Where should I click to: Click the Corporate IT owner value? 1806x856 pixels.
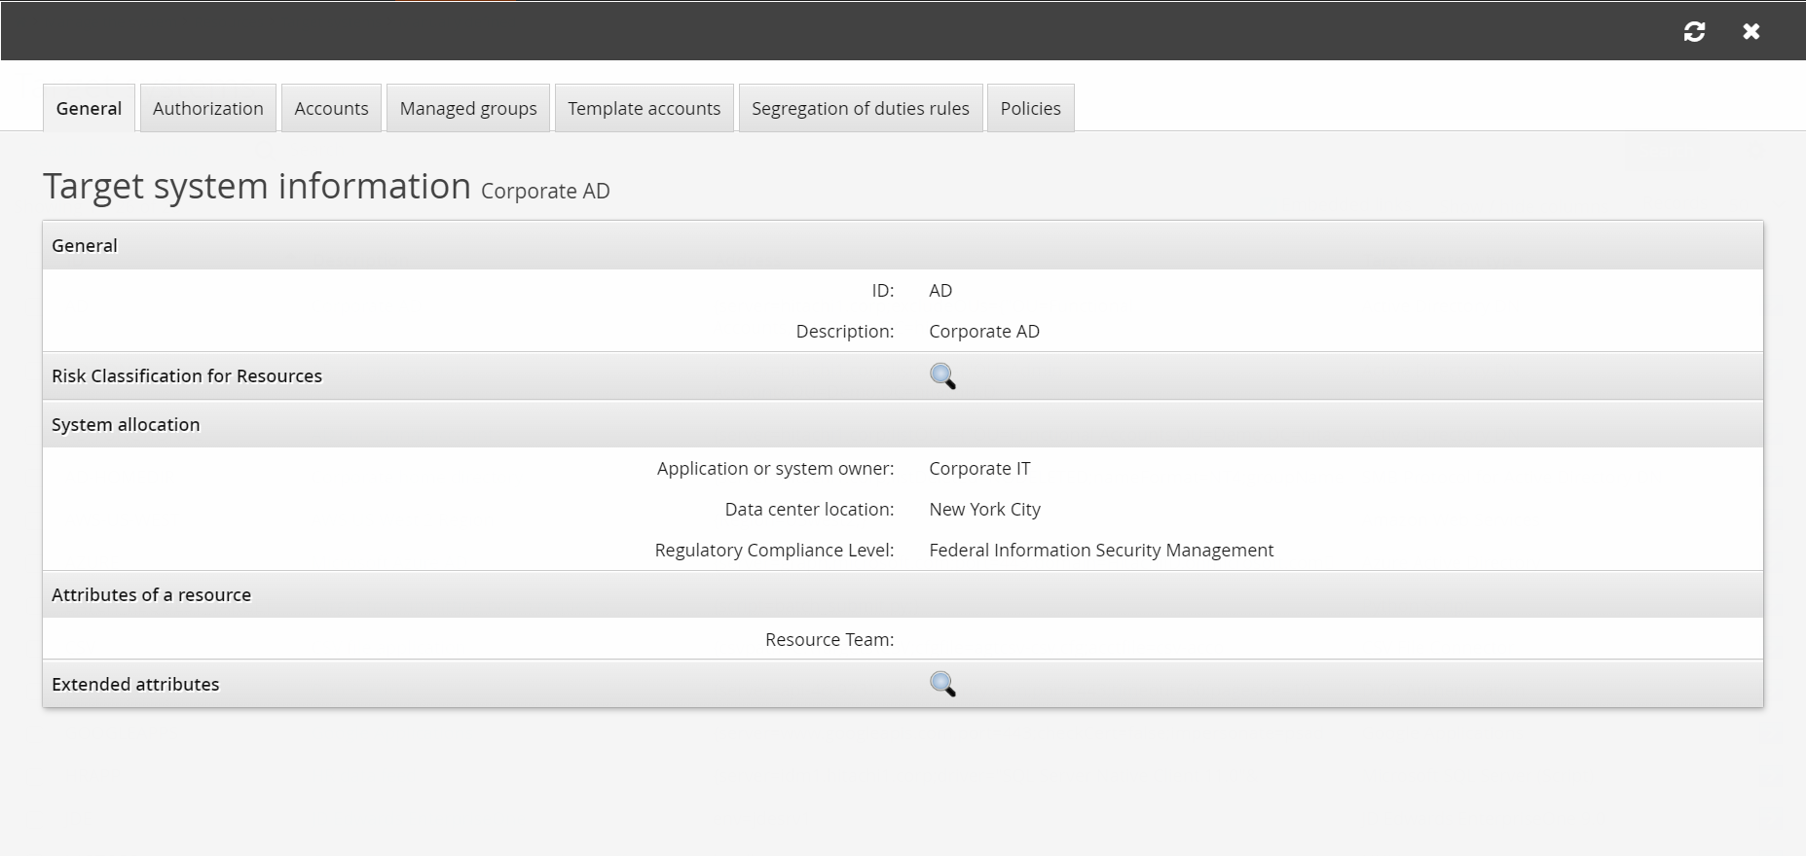tap(979, 469)
